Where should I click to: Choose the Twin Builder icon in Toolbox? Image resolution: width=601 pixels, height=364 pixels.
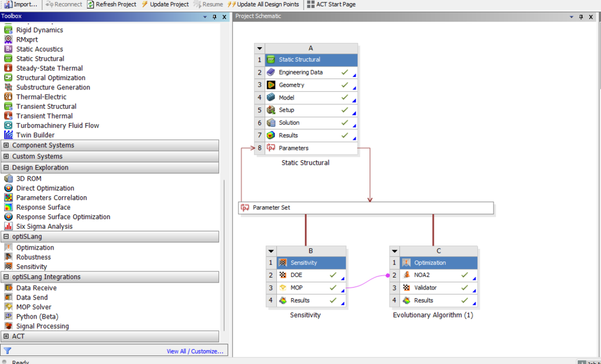[8, 135]
